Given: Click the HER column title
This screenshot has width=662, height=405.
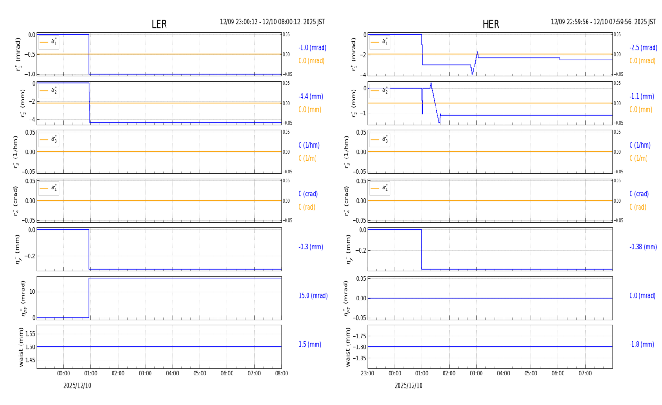Looking at the screenshot, I should (x=491, y=24).
